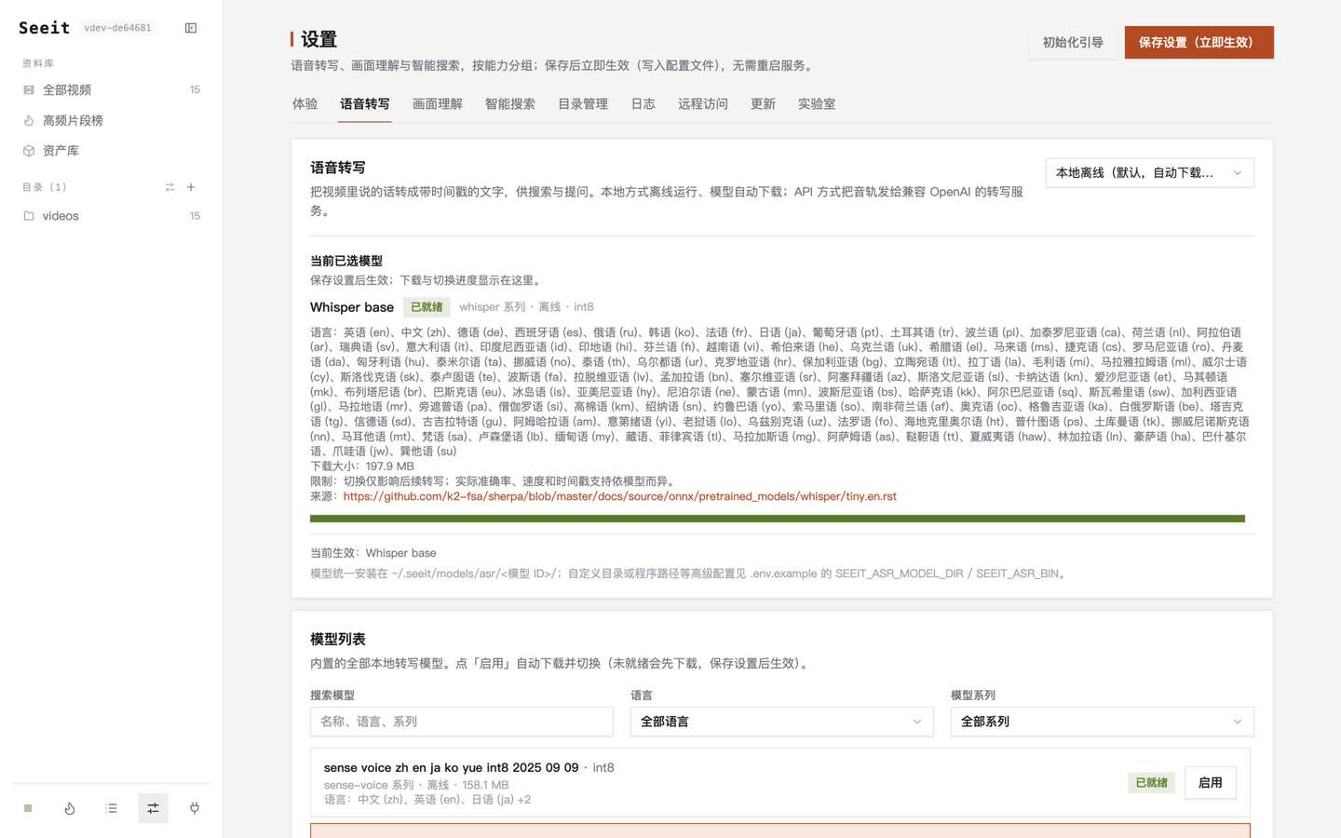The height and width of the screenshot is (838, 1341).
Task: Expand the 全部系列 model series filter
Action: coord(1102,722)
